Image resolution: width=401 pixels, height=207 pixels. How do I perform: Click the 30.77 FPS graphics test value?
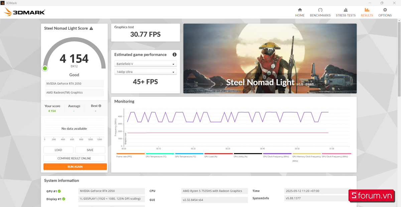[145, 34]
